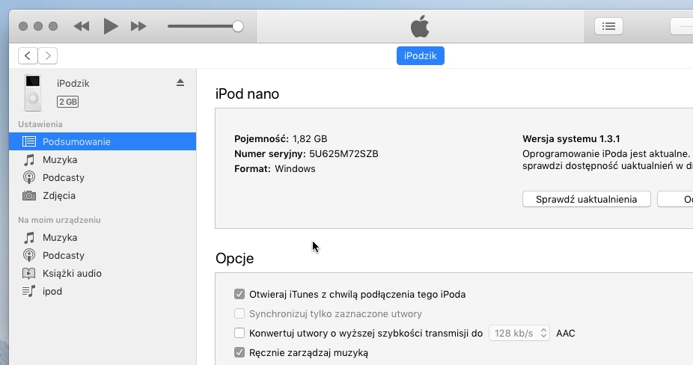
Task: Click the Apple logo in the display
Action: 420,26
